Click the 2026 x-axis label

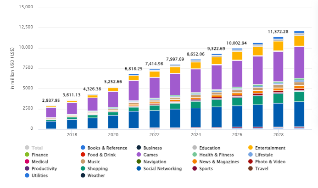click(237, 135)
